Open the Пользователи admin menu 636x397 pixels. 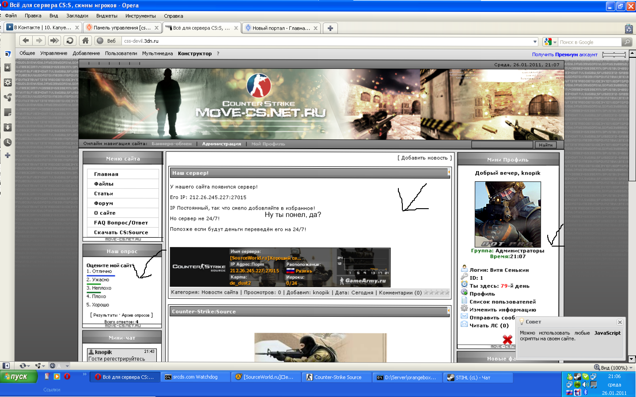coord(121,53)
